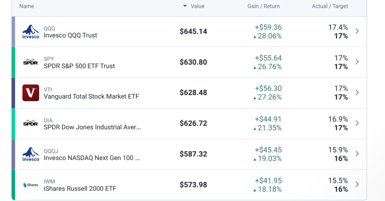Sort by the Gain / Return header
Screen dimensions: 385x201
tap(264, 6)
